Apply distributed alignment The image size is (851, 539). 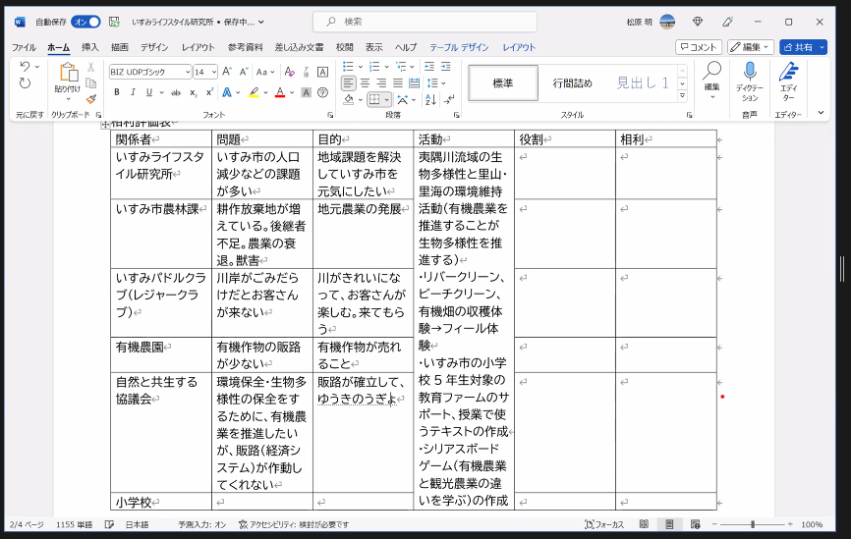click(x=414, y=83)
